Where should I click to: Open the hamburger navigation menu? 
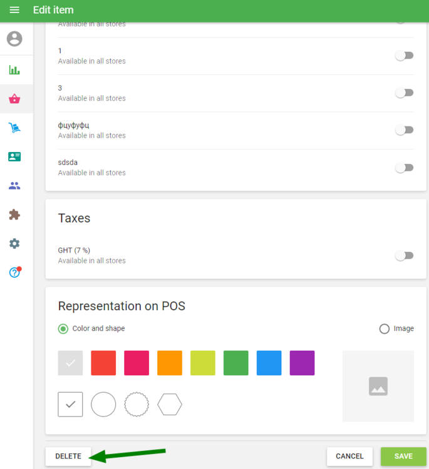[14, 10]
